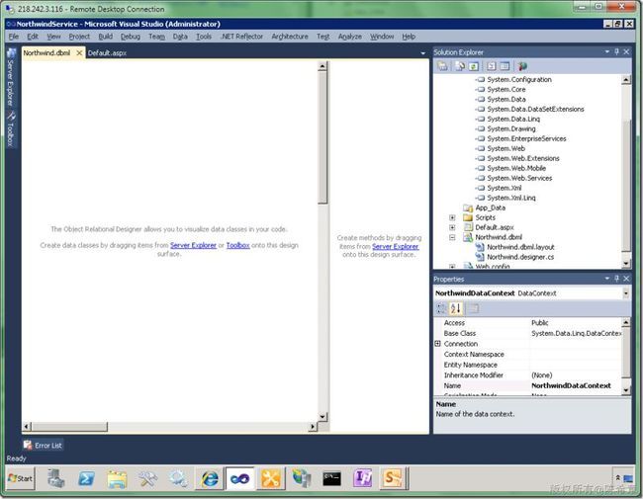Select the System.Xml.Linq reference

click(x=511, y=198)
